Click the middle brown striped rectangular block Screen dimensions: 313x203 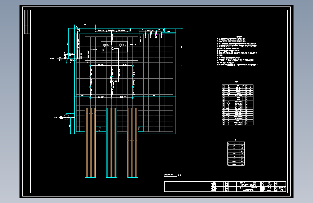112,143
